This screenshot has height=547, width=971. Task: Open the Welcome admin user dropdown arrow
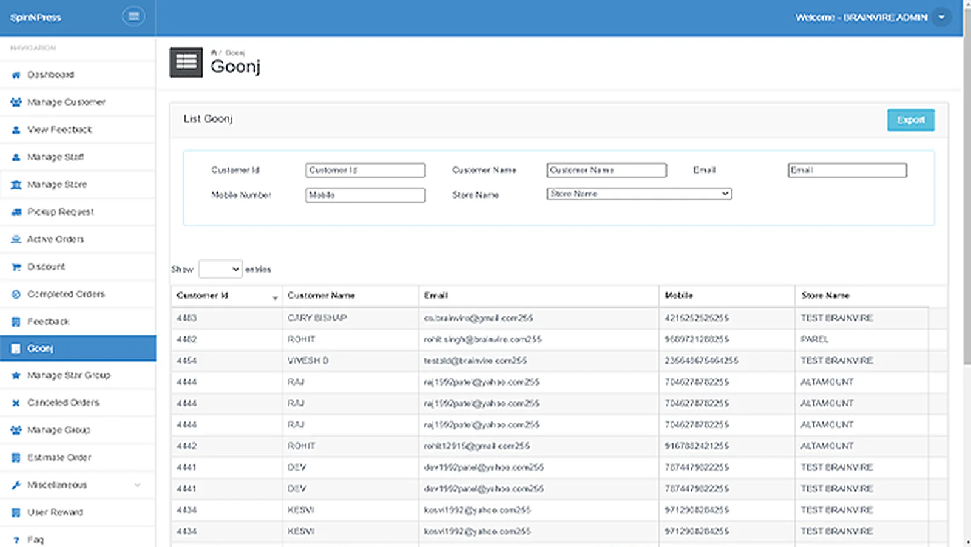pyautogui.click(x=942, y=17)
